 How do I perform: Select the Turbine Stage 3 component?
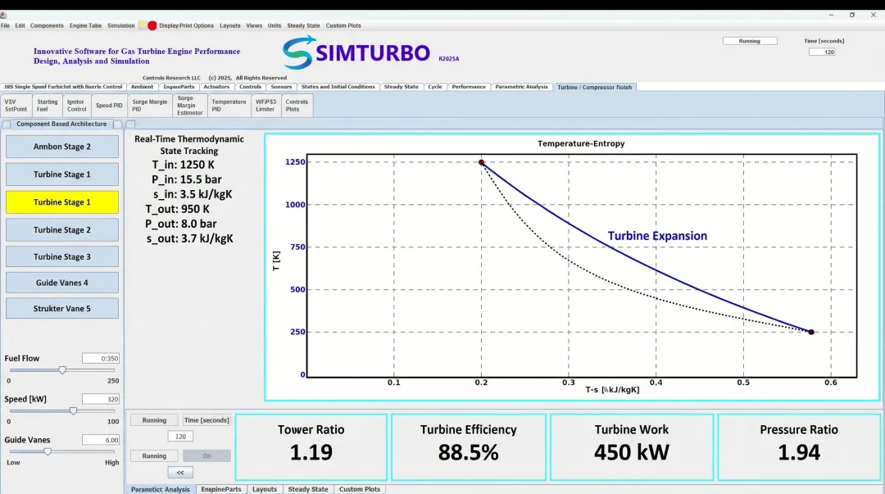click(x=62, y=257)
